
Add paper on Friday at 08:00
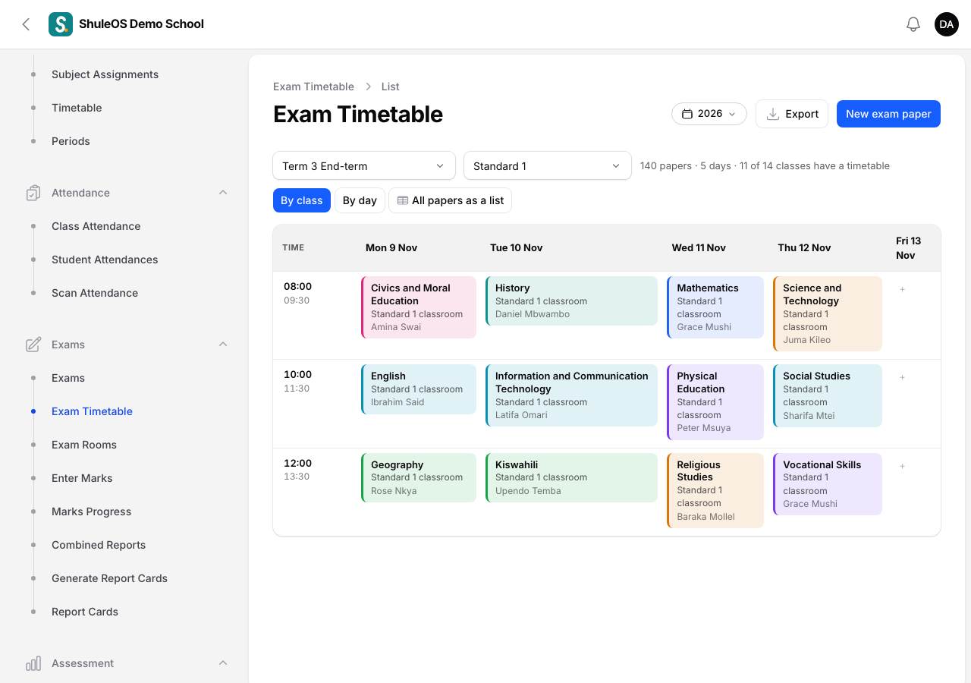tap(902, 289)
